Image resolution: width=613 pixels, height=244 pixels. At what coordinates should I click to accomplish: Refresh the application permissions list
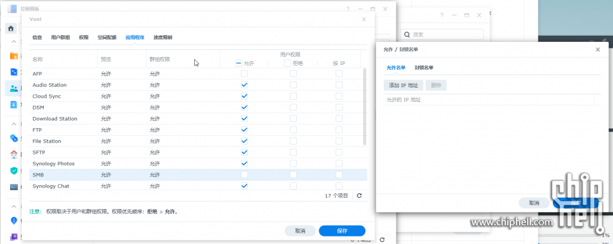[x=359, y=196]
